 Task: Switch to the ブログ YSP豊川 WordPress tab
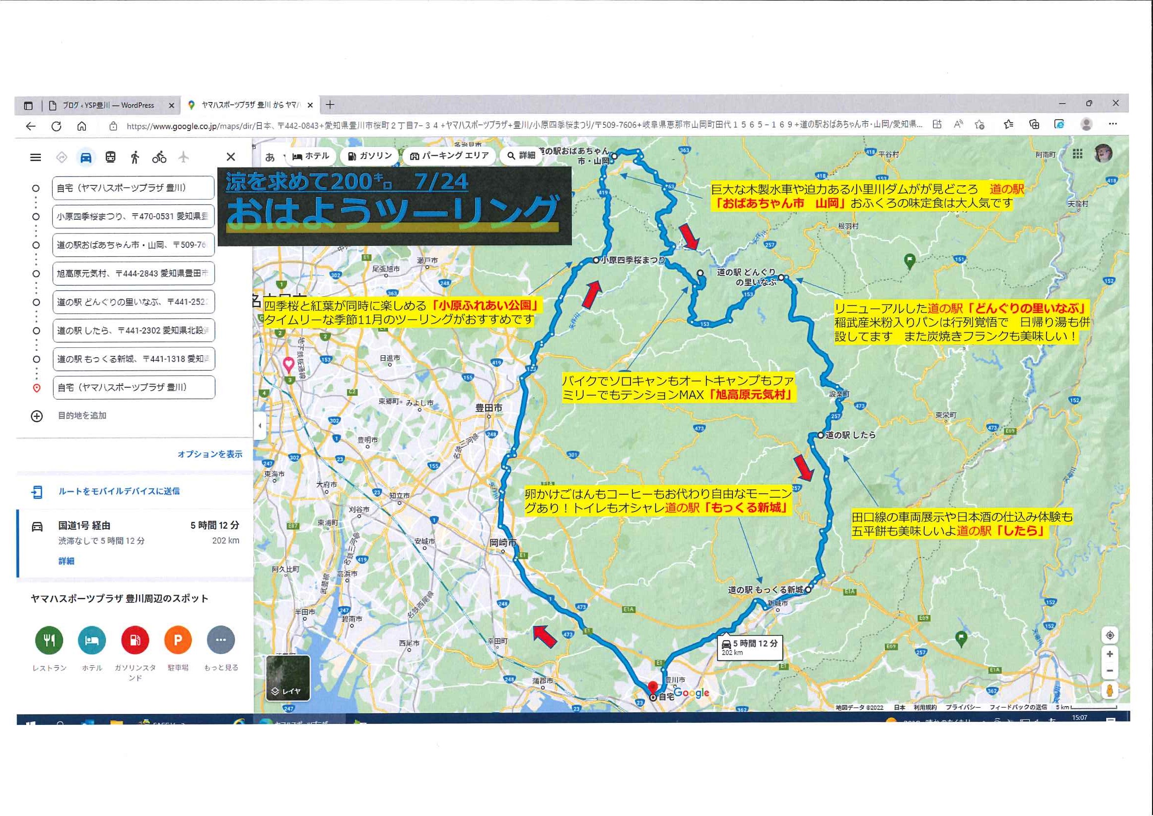pyautogui.click(x=107, y=105)
